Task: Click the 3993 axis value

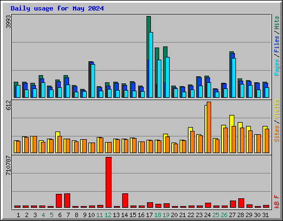Action: coord(8,22)
